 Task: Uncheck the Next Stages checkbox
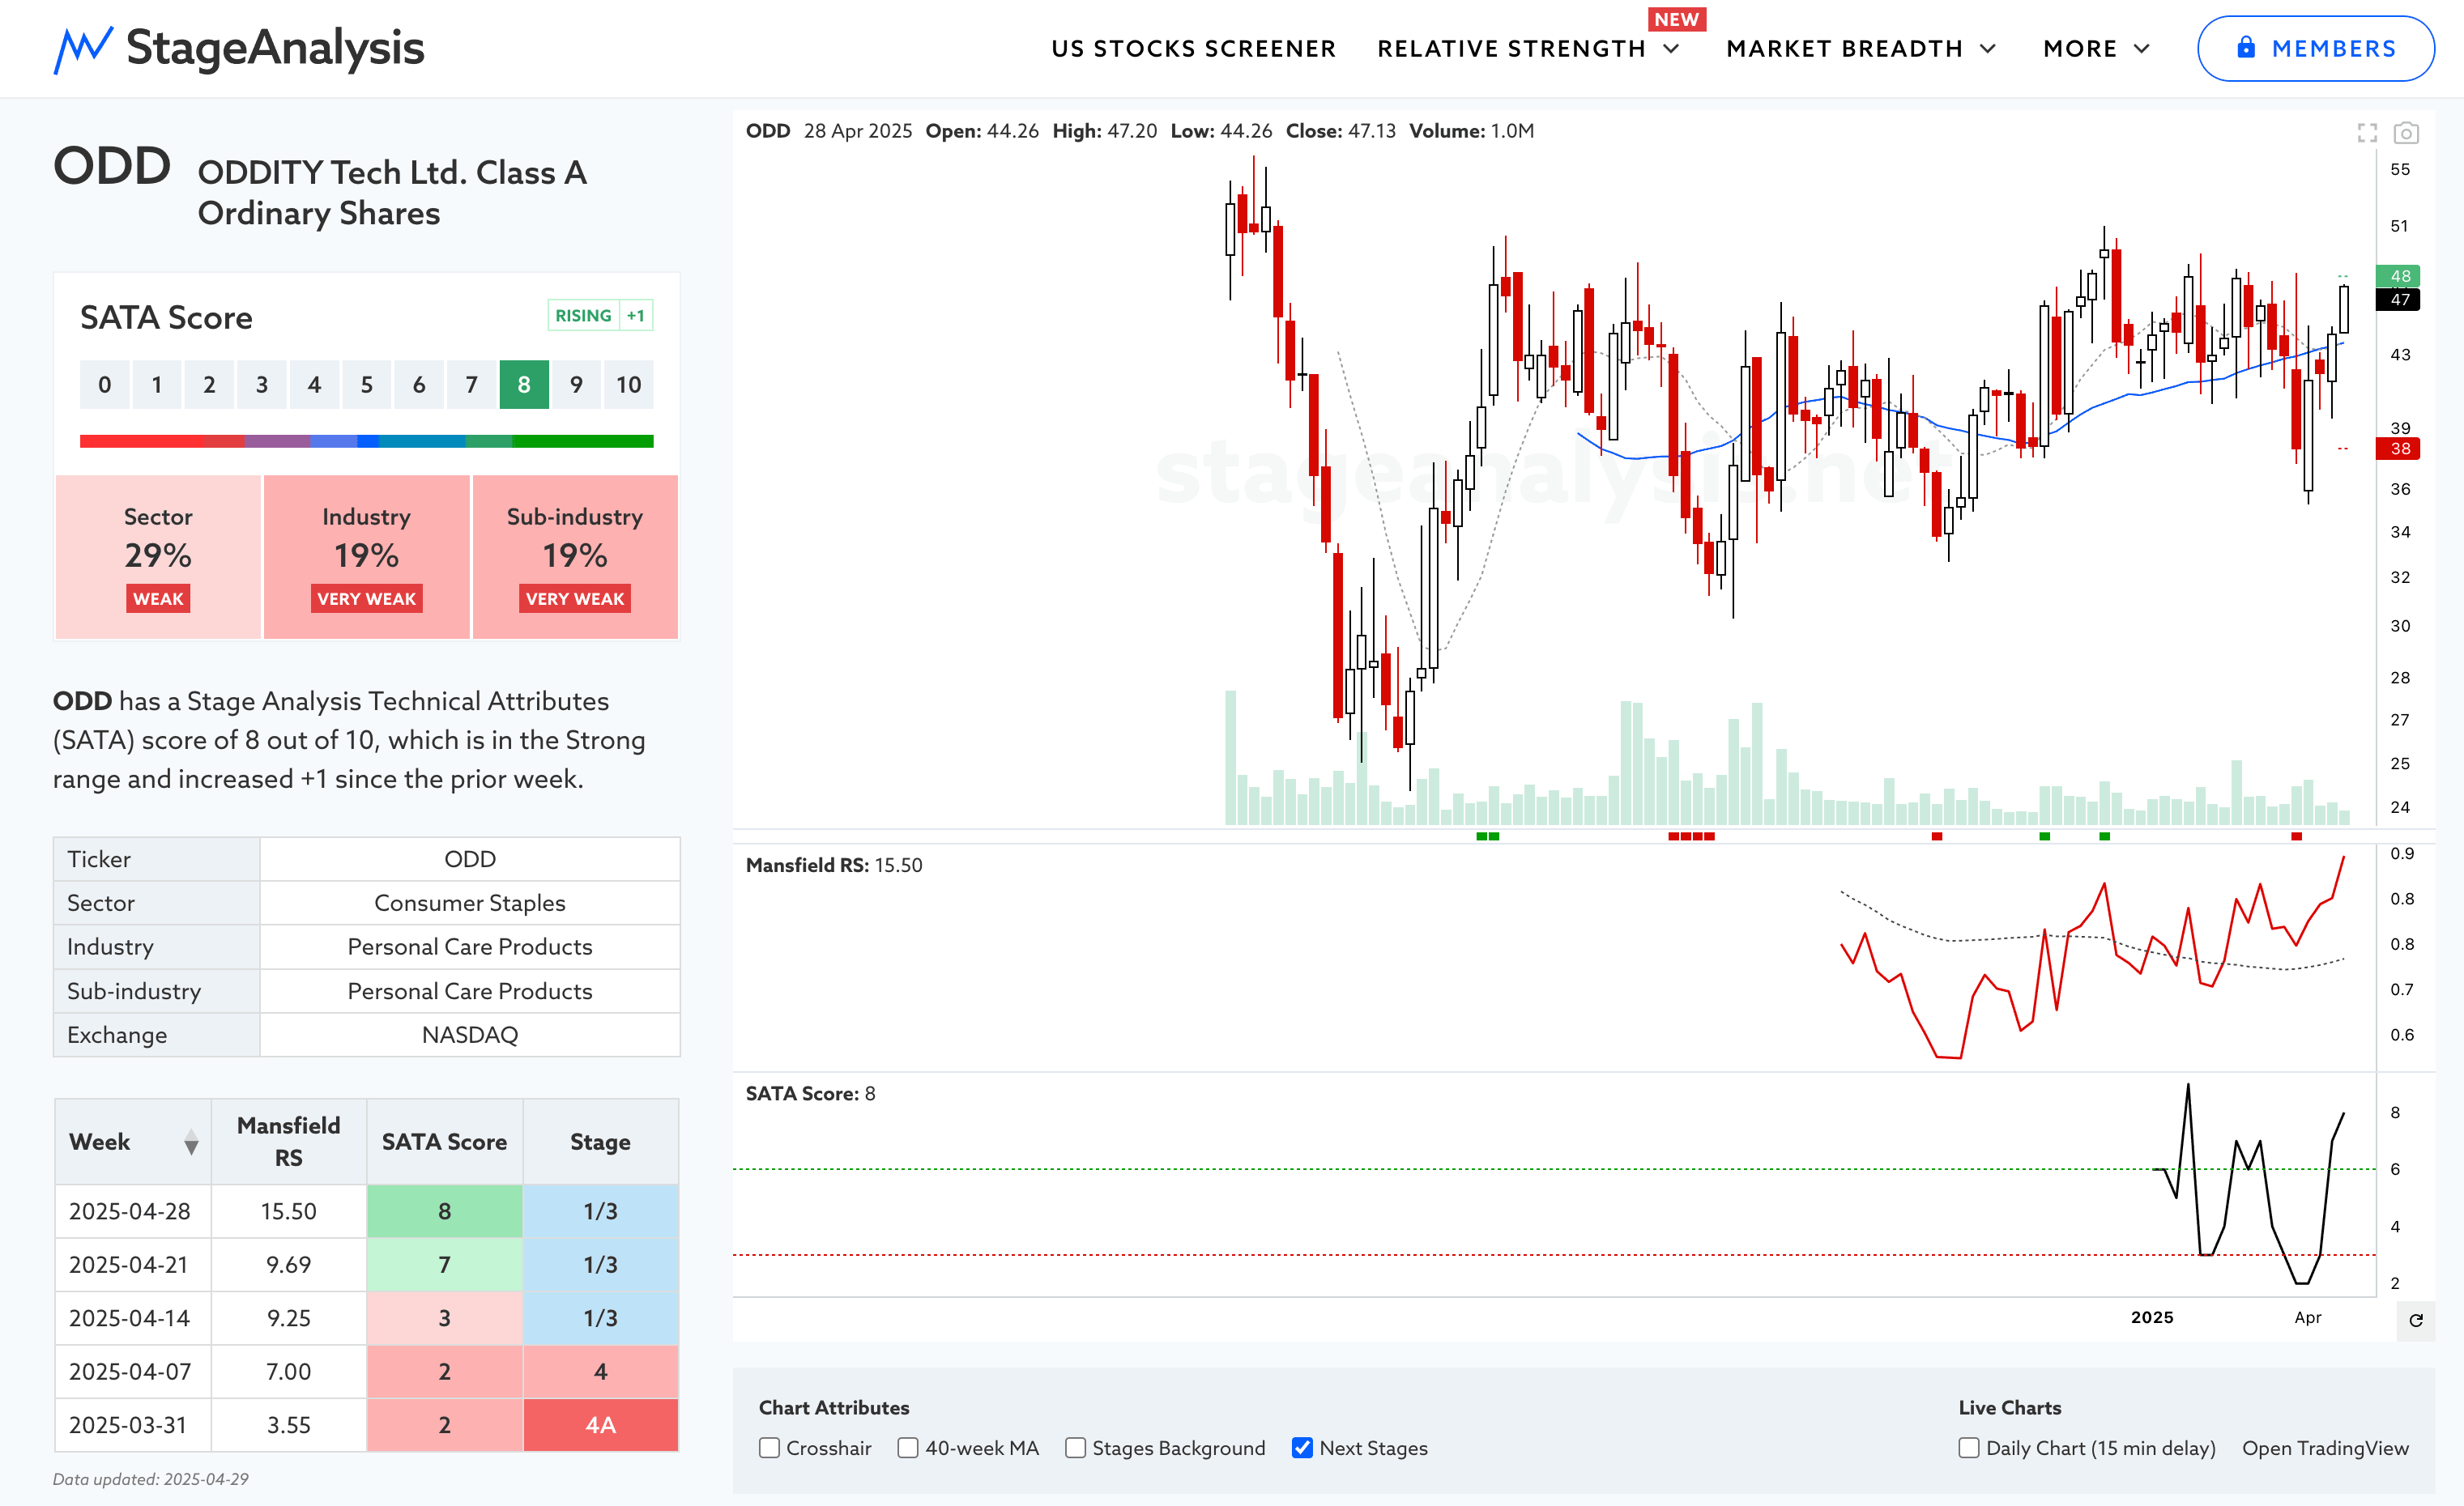click(x=1302, y=1448)
